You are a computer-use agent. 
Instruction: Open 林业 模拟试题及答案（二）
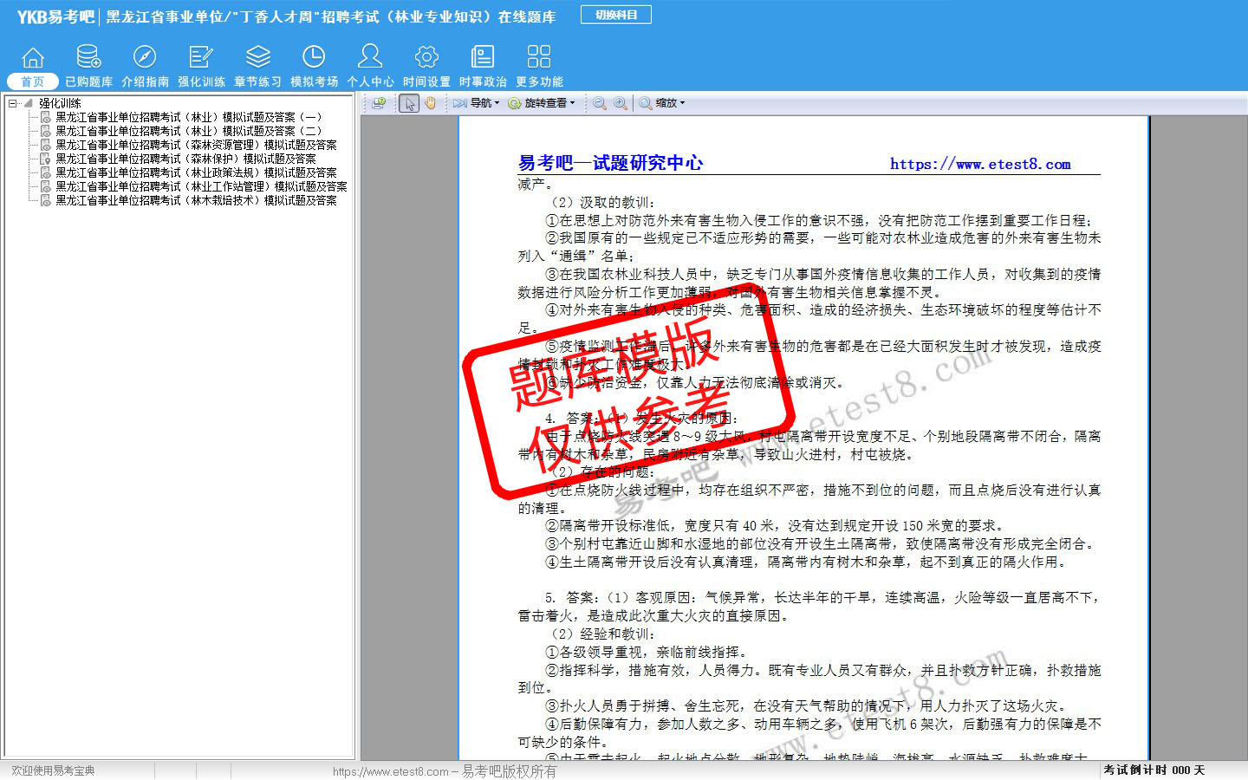[189, 131]
